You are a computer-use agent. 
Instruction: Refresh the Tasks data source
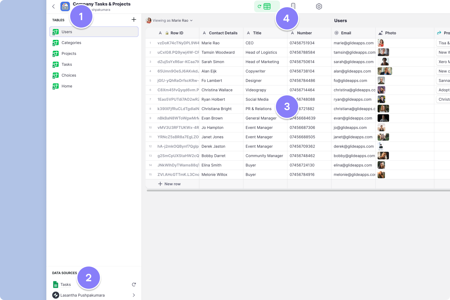pyautogui.click(x=134, y=284)
